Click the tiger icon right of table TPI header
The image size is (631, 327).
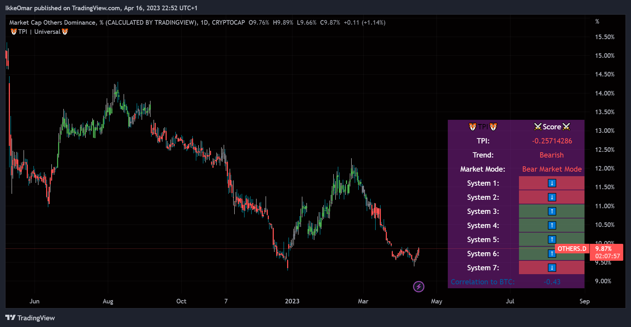[493, 127]
